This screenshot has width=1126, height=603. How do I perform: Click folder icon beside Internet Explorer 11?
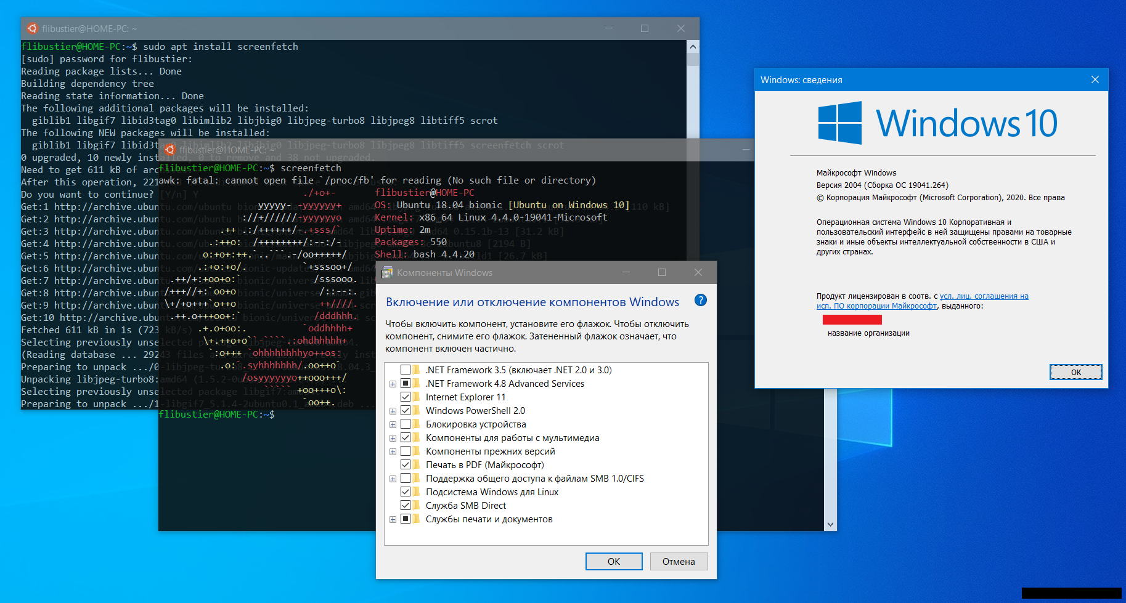pos(417,397)
